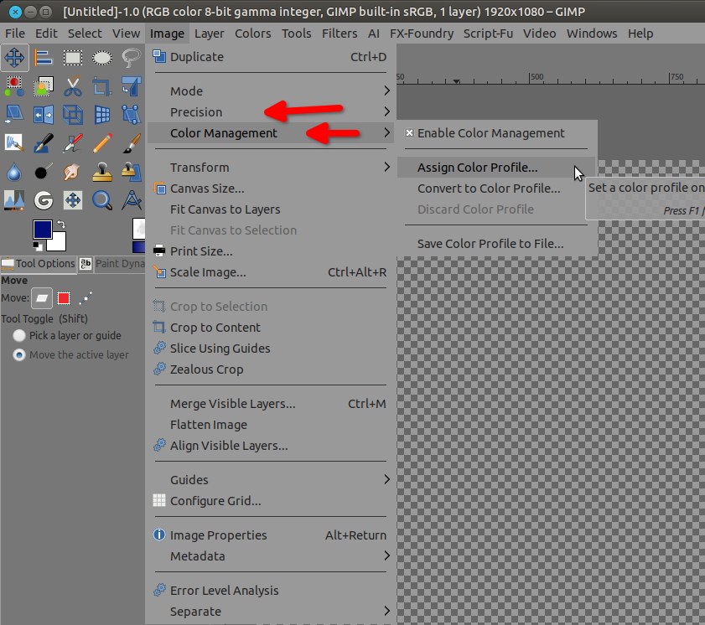Toggle the Enable Color Management checkbox
The image size is (705, 625).
(409, 133)
